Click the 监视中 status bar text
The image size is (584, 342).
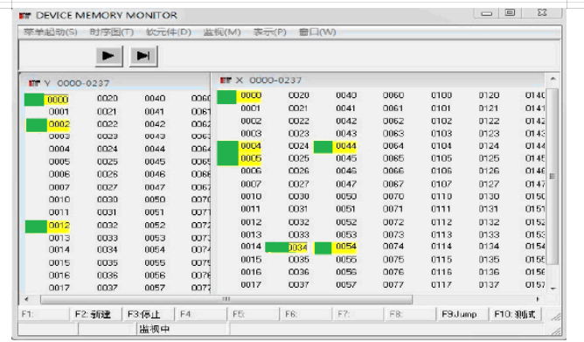tap(154, 329)
